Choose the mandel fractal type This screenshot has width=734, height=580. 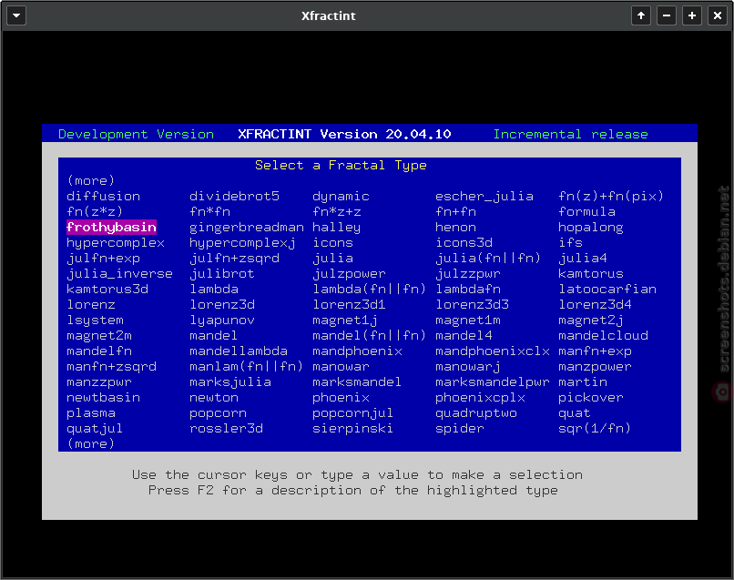213,335
